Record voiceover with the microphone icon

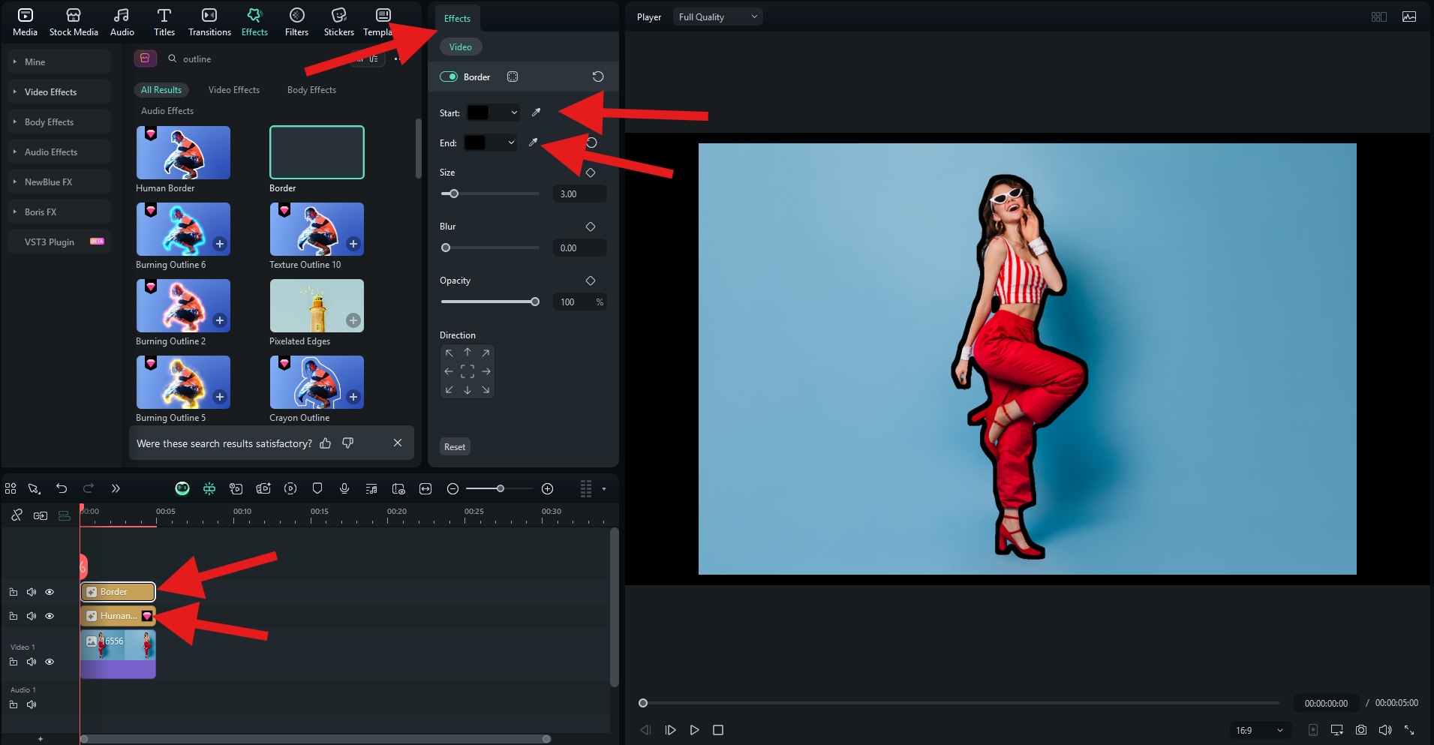coord(344,488)
